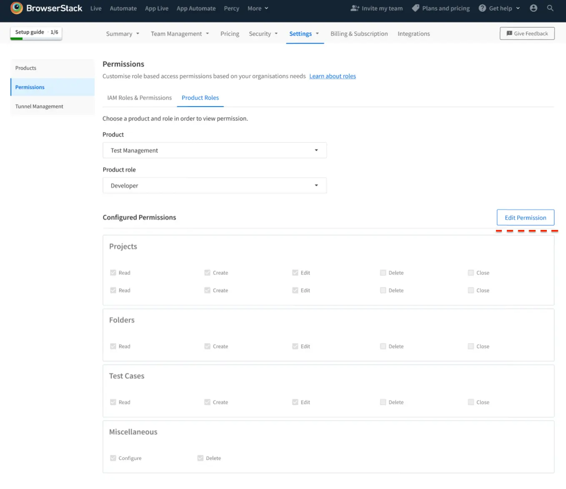Click the Invite my team icon

(x=355, y=8)
